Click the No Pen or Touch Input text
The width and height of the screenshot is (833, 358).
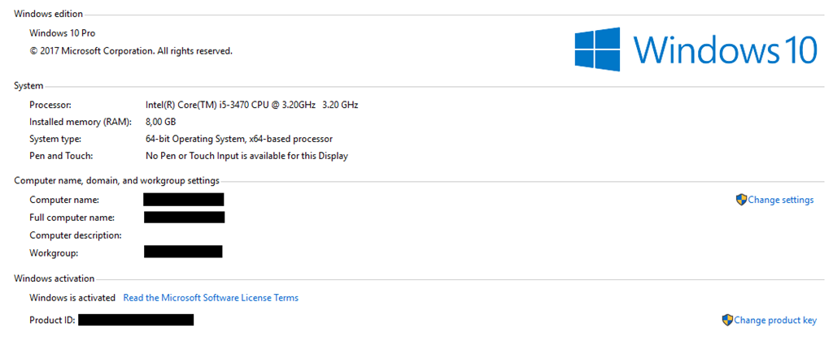click(x=246, y=156)
